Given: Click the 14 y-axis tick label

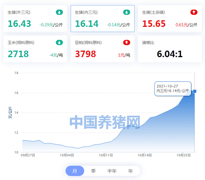Looking at the screenshot, I should (16, 113).
